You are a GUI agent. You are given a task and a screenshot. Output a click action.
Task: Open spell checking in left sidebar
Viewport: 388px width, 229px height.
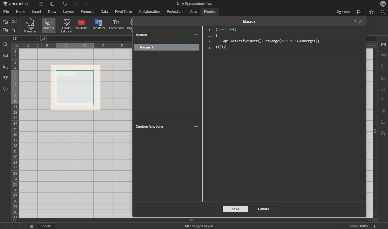click(6, 78)
